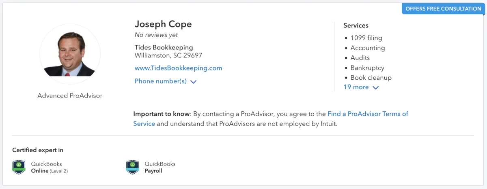Select the Audits service item
Screen dimensions: 487x189
click(x=360, y=57)
